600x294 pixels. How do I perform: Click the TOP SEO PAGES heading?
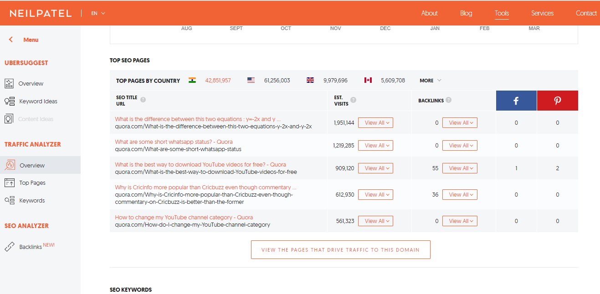(x=130, y=60)
